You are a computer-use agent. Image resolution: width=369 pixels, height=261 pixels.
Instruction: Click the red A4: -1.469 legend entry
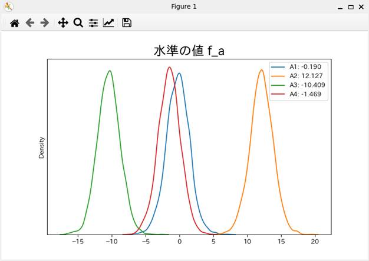point(304,93)
